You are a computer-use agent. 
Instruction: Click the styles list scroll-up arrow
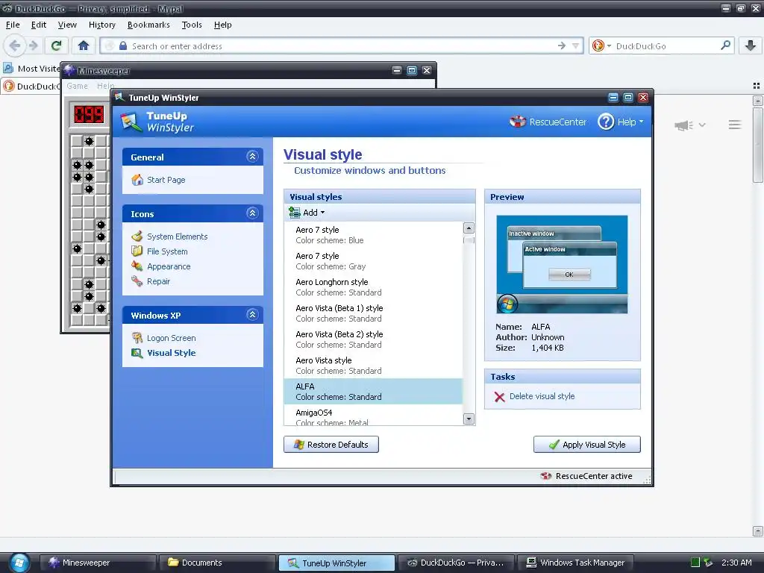(x=469, y=228)
